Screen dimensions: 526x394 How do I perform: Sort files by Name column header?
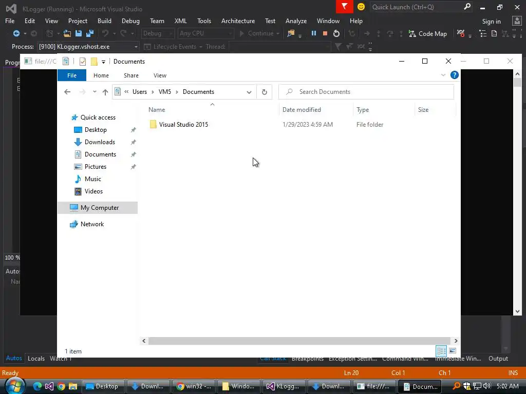pos(212,110)
